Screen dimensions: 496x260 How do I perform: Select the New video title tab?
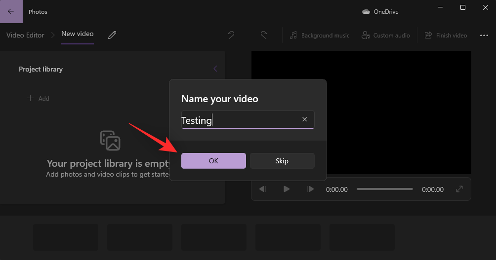click(77, 34)
